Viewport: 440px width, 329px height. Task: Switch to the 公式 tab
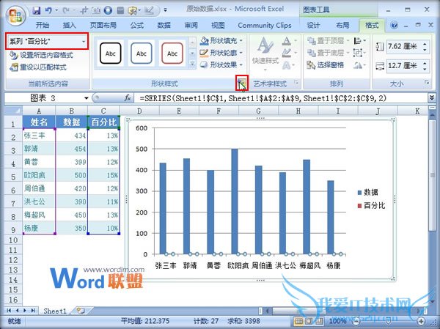pyautogui.click(x=136, y=26)
